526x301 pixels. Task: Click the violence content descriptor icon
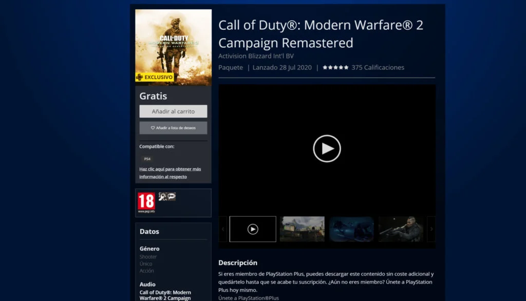tap(163, 197)
